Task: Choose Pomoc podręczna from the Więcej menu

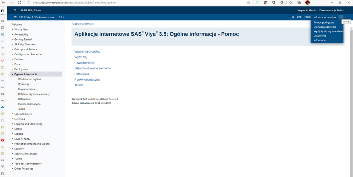Action: (324, 23)
